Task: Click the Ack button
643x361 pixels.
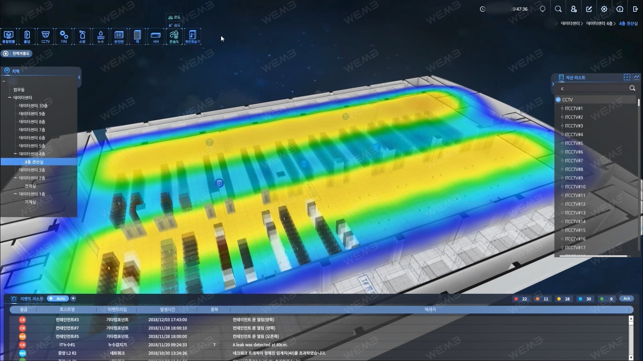Action: pyautogui.click(x=627, y=298)
